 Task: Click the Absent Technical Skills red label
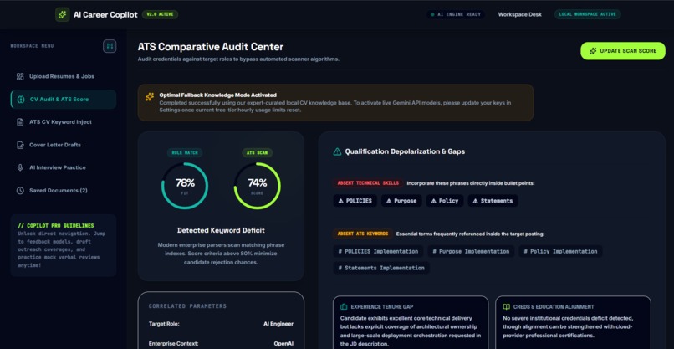[x=368, y=183]
